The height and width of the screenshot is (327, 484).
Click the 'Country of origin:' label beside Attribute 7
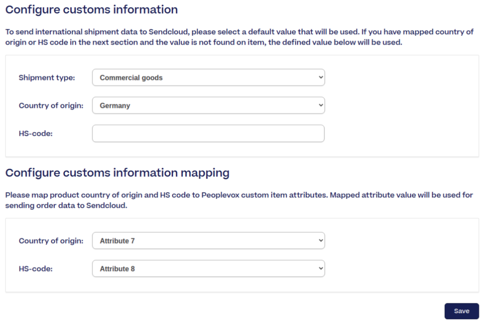51,241
